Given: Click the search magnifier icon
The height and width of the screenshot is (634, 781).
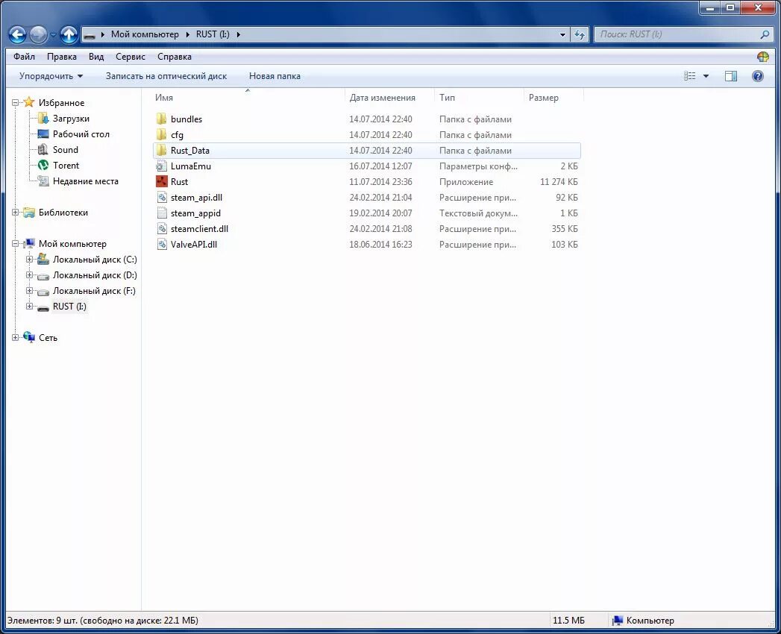Looking at the screenshot, I should [765, 34].
